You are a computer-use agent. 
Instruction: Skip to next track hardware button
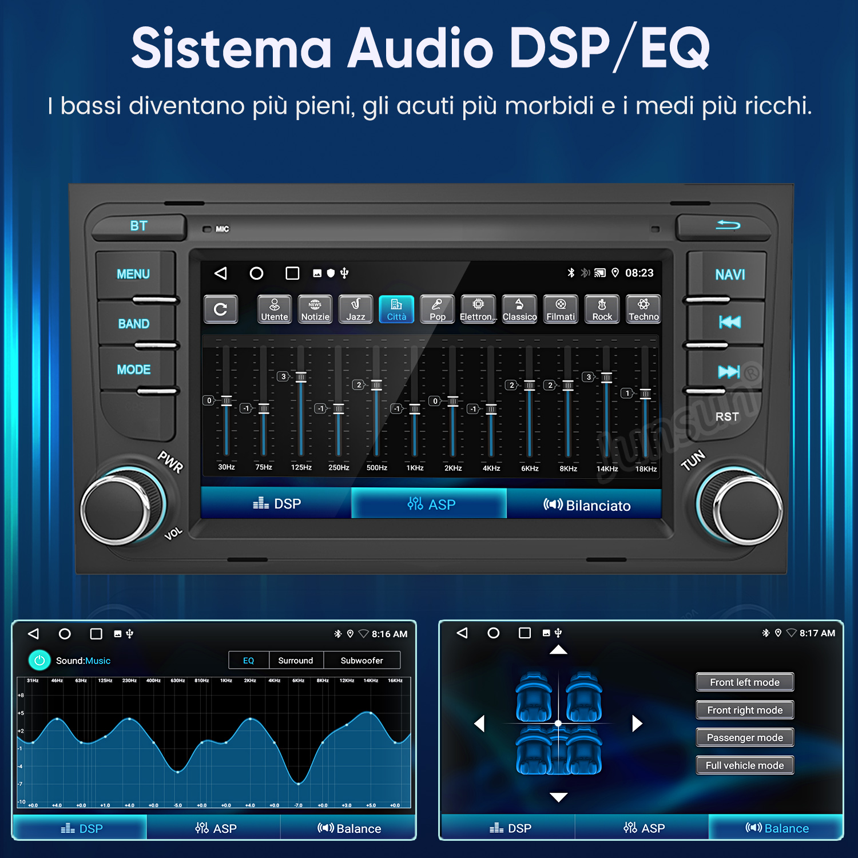point(729,372)
